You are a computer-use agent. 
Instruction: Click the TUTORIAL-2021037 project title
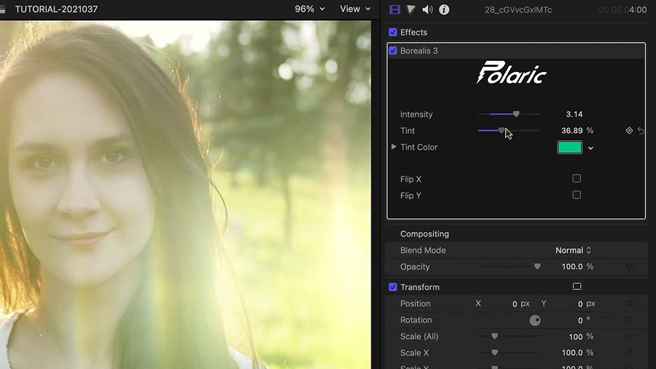pyautogui.click(x=57, y=9)
